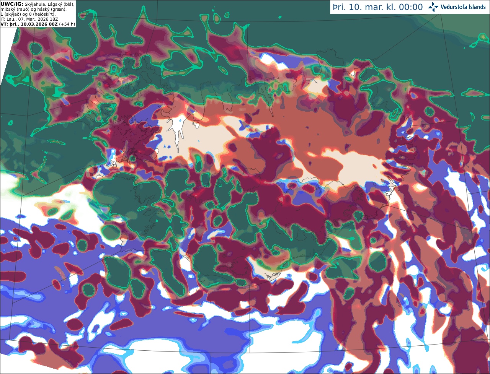The height and width of the screenshot is (374, 490).
Task: Click the 'IT: Lau.. 07. Mar.. 2026 18Z' line
Action: (29, 19)
